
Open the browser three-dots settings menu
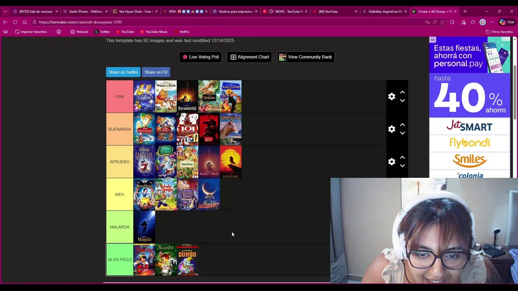coord(492,22)
